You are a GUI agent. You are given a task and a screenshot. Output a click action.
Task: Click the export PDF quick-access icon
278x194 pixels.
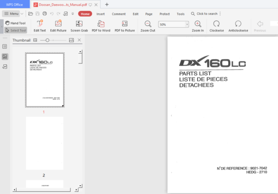pyautogui.click(x=66, y=13)
